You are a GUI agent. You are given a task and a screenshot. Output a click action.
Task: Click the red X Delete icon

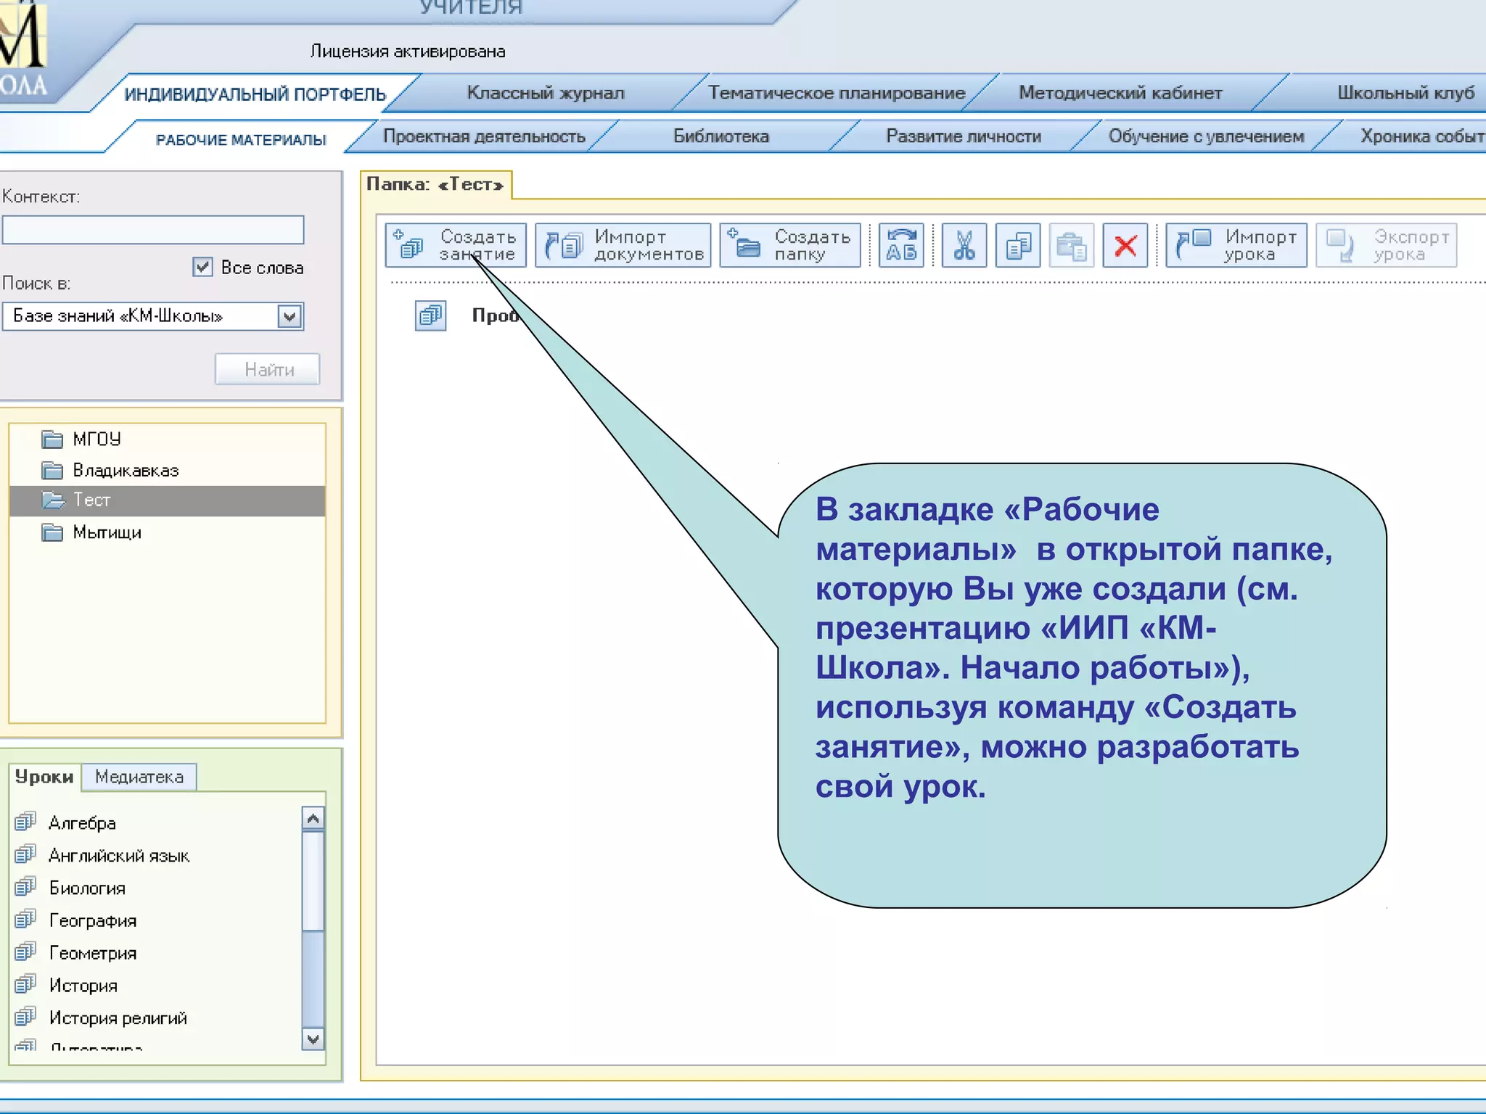(1125, 245)
